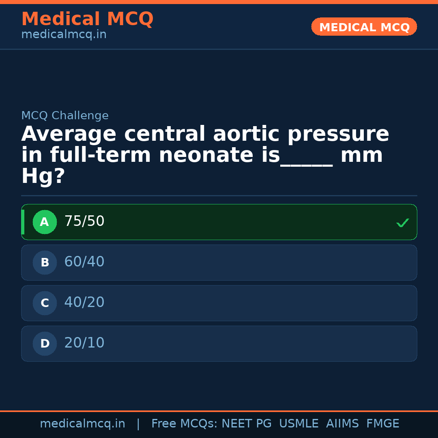Click the B letter circle

[x=45, y=263]
